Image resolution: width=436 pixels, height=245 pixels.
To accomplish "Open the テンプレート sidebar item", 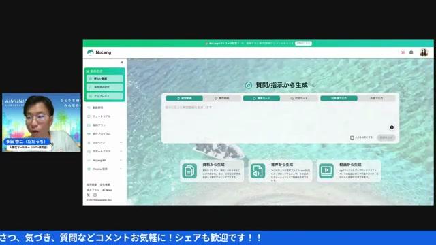I will (104, 96).
